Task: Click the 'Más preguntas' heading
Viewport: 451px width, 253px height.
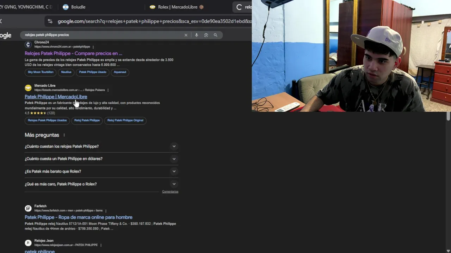Action: 42,135
